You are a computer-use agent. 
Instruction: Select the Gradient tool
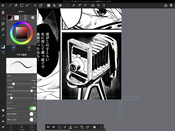[x=60, y=5]
